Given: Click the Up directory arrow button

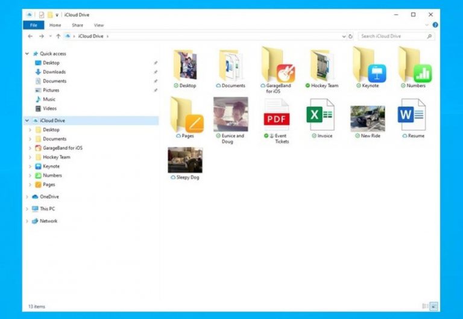Looking at the screenshot, I should coord(58,36).
